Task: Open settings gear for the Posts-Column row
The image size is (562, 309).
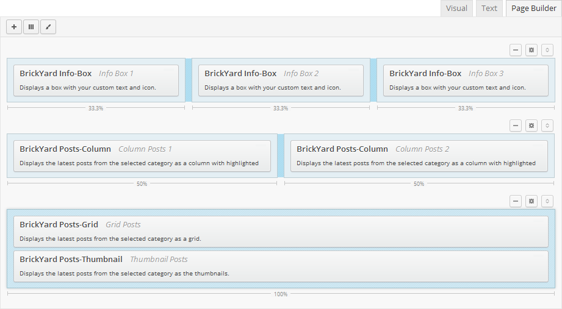Action: point(531,126)
